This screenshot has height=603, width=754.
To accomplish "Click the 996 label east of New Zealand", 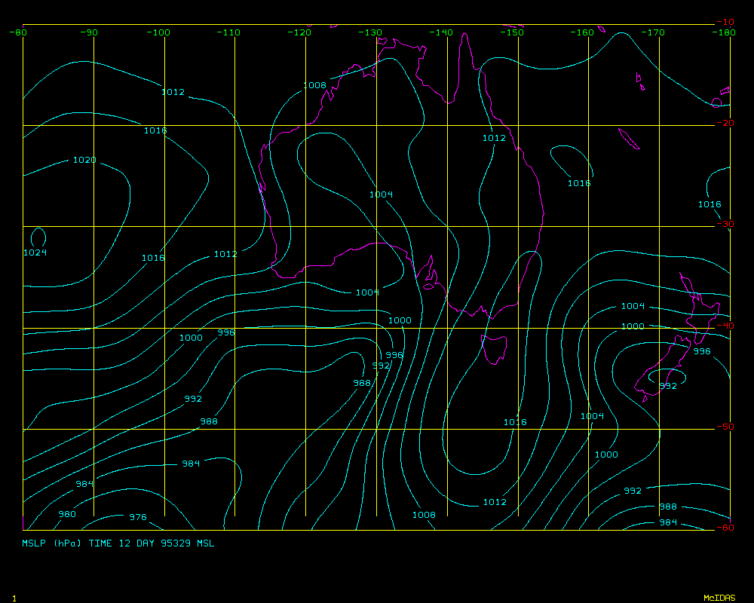I will [x=702, y=351].
